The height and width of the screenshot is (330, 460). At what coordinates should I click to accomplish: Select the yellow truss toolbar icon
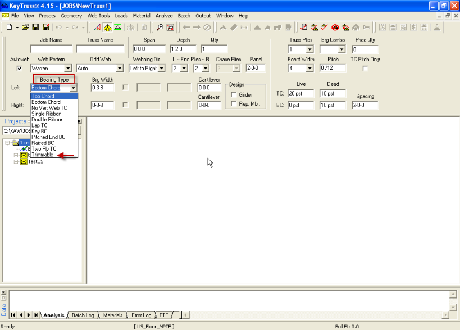(x=108, y=28)
